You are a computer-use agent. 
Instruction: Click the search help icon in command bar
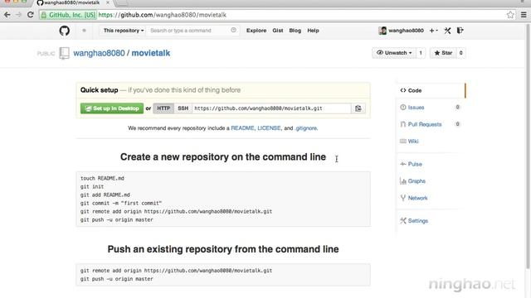click(233, 30)
